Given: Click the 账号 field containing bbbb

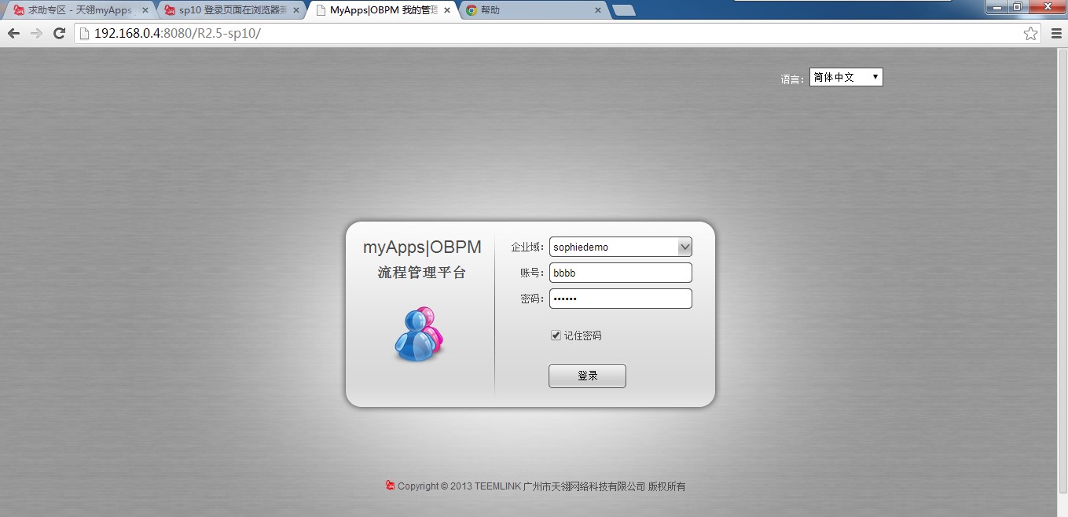Looking at the screenshot, I should click(621, 273).
